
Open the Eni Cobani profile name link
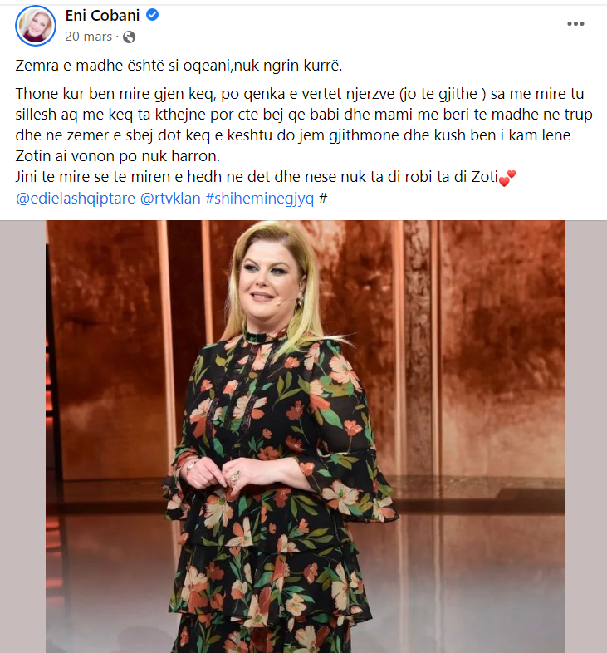point(102,16)
